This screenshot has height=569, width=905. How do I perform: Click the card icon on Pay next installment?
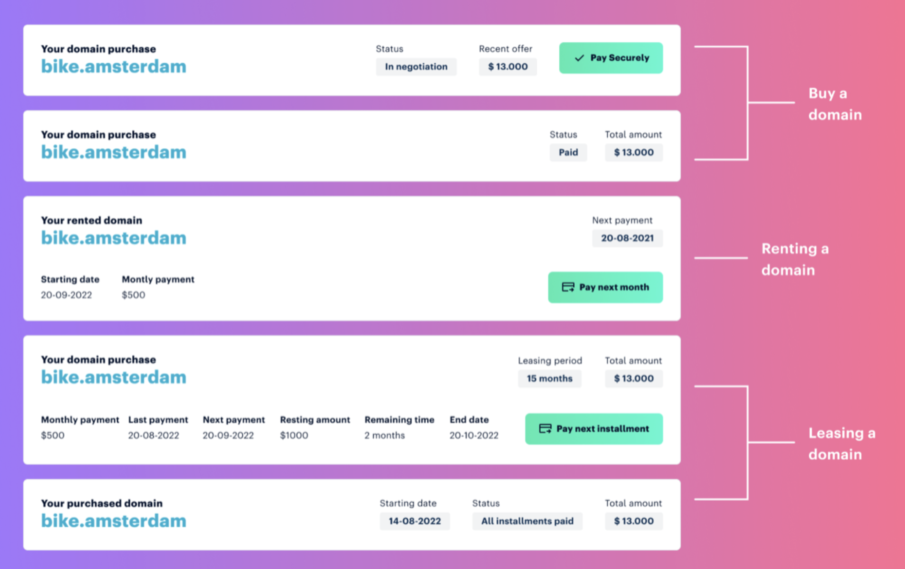[545, 429]
